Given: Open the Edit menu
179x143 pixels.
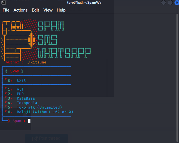Looking at the screenshot, I should [x=36, y=10].
